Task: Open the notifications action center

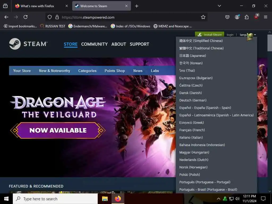Action: [x=263, y=199]
